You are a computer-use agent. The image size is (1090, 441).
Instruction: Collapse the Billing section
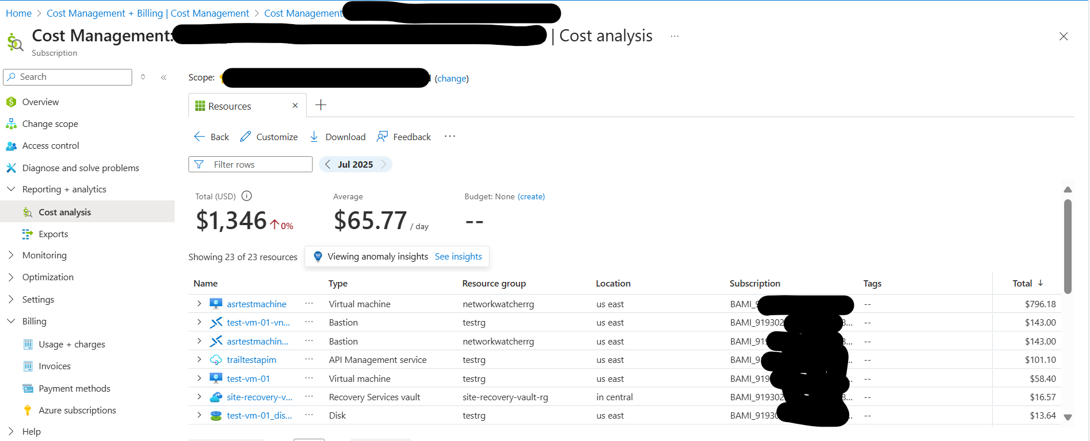tap(11, 321)
